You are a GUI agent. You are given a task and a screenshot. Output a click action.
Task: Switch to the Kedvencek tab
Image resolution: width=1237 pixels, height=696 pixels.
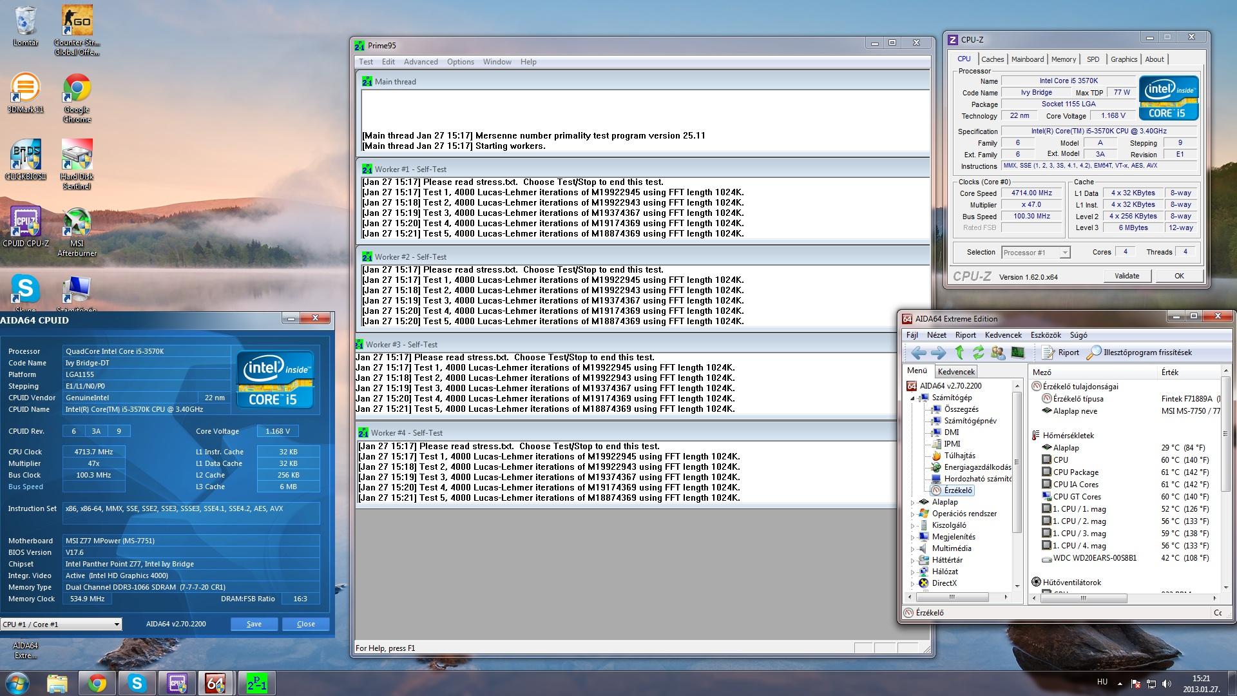[956, 372]
